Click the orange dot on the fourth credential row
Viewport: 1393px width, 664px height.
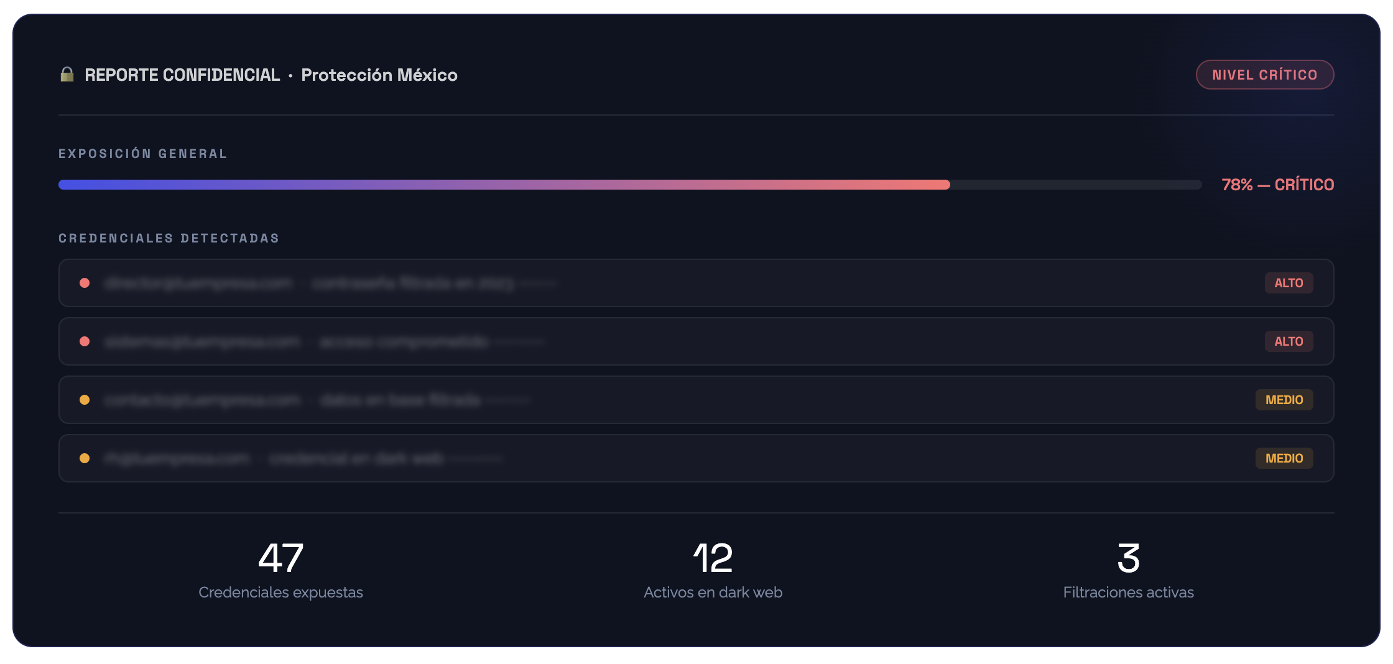(85, 458)
